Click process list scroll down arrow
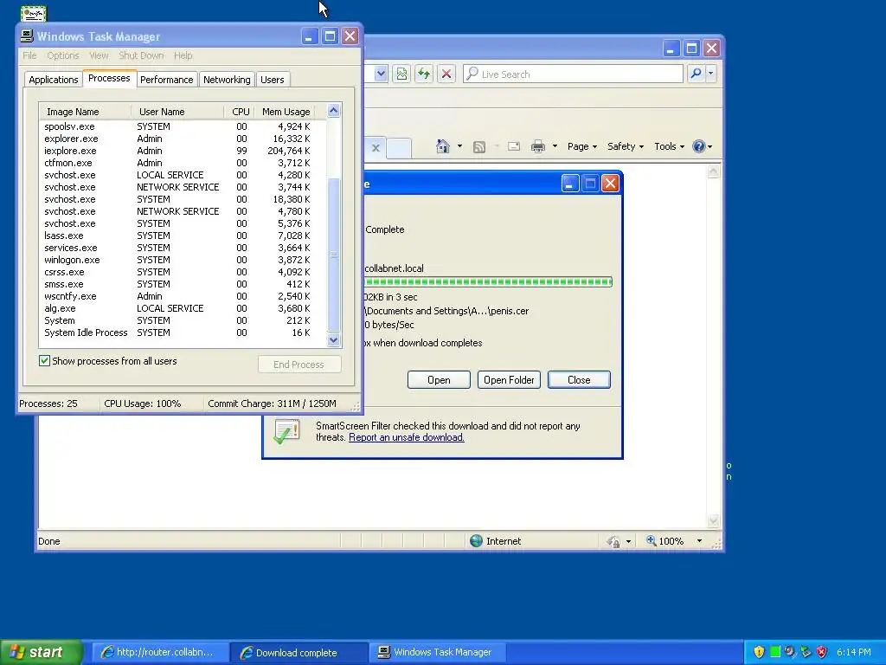Image resolution: width=886 pixels, height=665 pixels. [334, 339]
